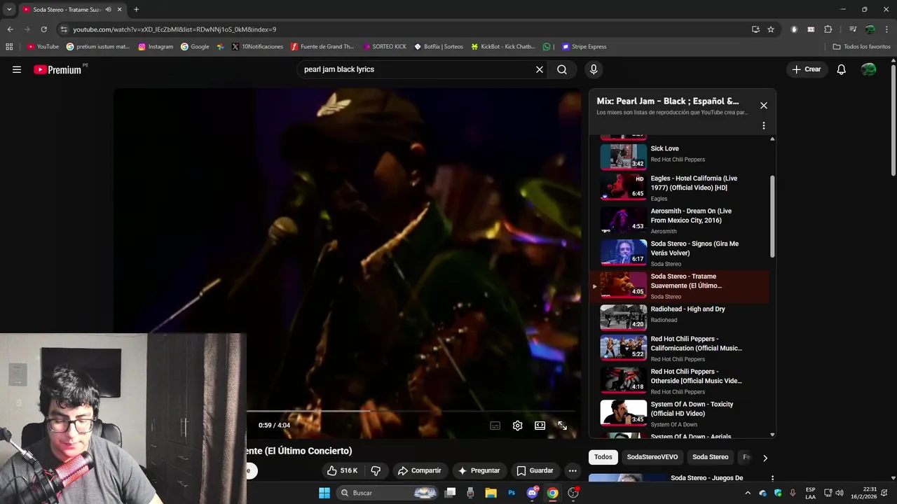Screen dimensions: 897x504
Task: Open the YouTube bookmark
Action: pos(43,47)
